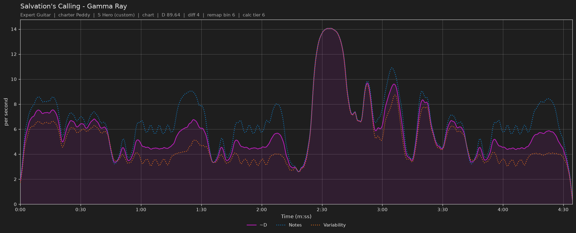Click the '2' y-axis tick label

point(16,179)
